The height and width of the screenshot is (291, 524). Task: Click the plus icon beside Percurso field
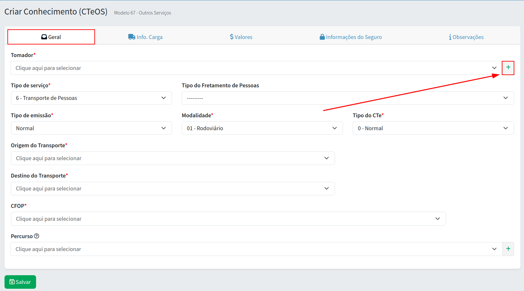pyautogui.click(x=508, y=249)
